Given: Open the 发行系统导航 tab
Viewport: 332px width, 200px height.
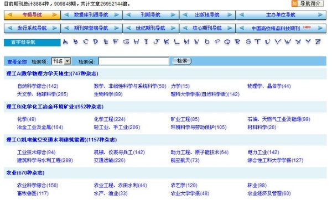Looking at the screenshot, I should pos(32,28).
